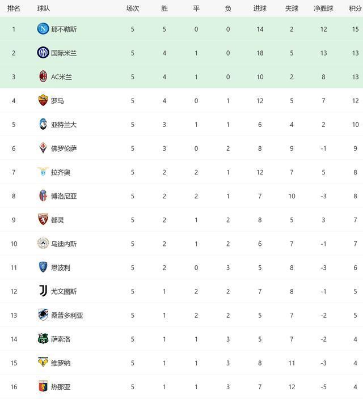Select the 积分 points column header
This screenshot has width=363, height=400.
pos(355,8)
